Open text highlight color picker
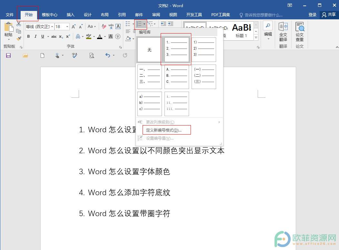The width and height of the screenshot is (339, 250). [89, 36]
